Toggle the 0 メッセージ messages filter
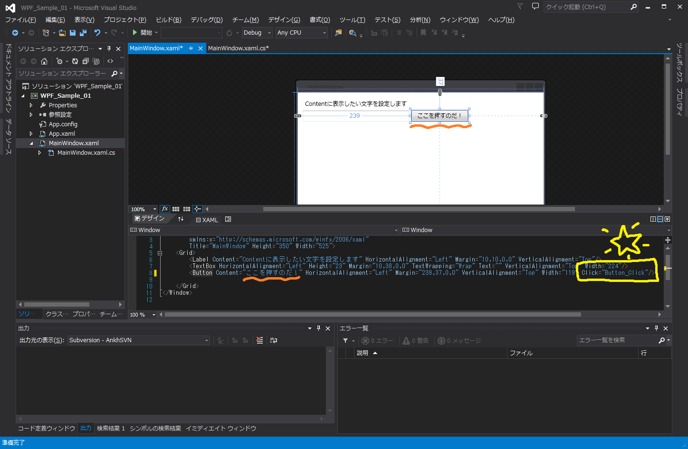688x449 pixels. click(x=459, y=341)
